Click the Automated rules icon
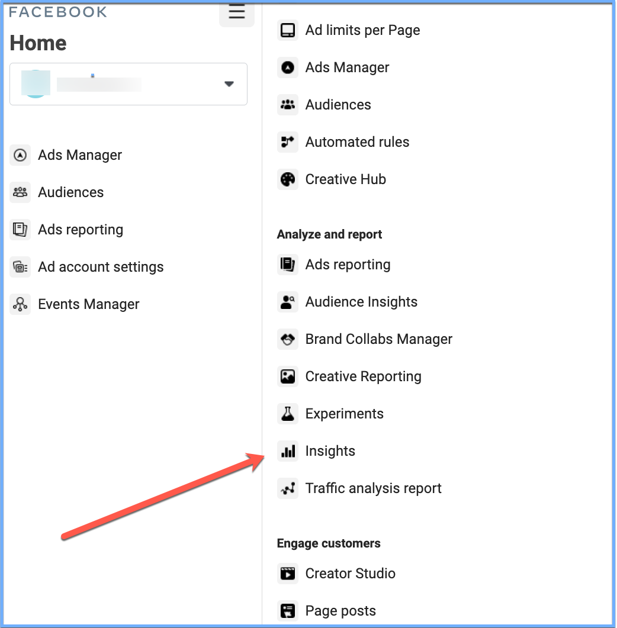The width and height of the screenshot is (617, 628). coord(288,142)
